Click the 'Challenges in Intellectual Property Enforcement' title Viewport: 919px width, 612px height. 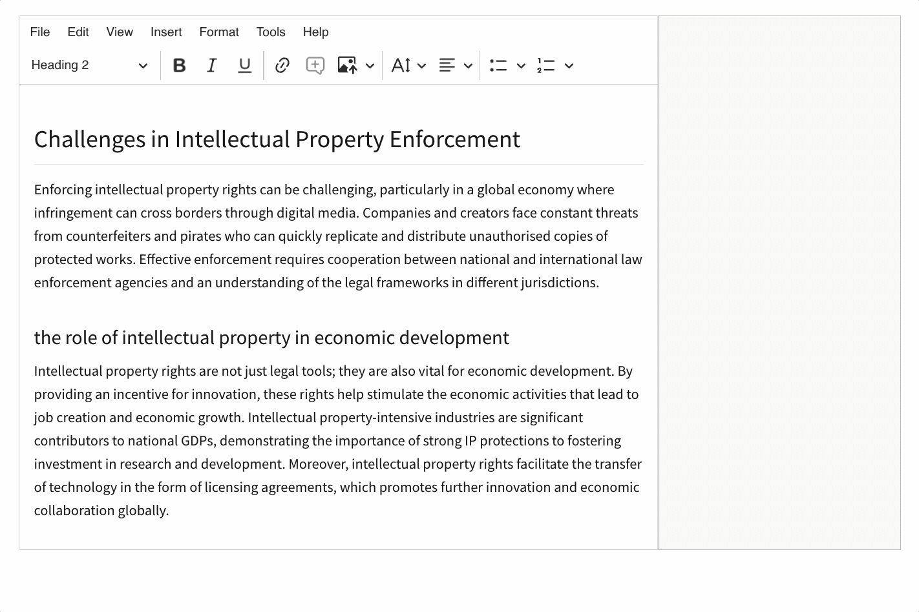[x=277, y=139]
